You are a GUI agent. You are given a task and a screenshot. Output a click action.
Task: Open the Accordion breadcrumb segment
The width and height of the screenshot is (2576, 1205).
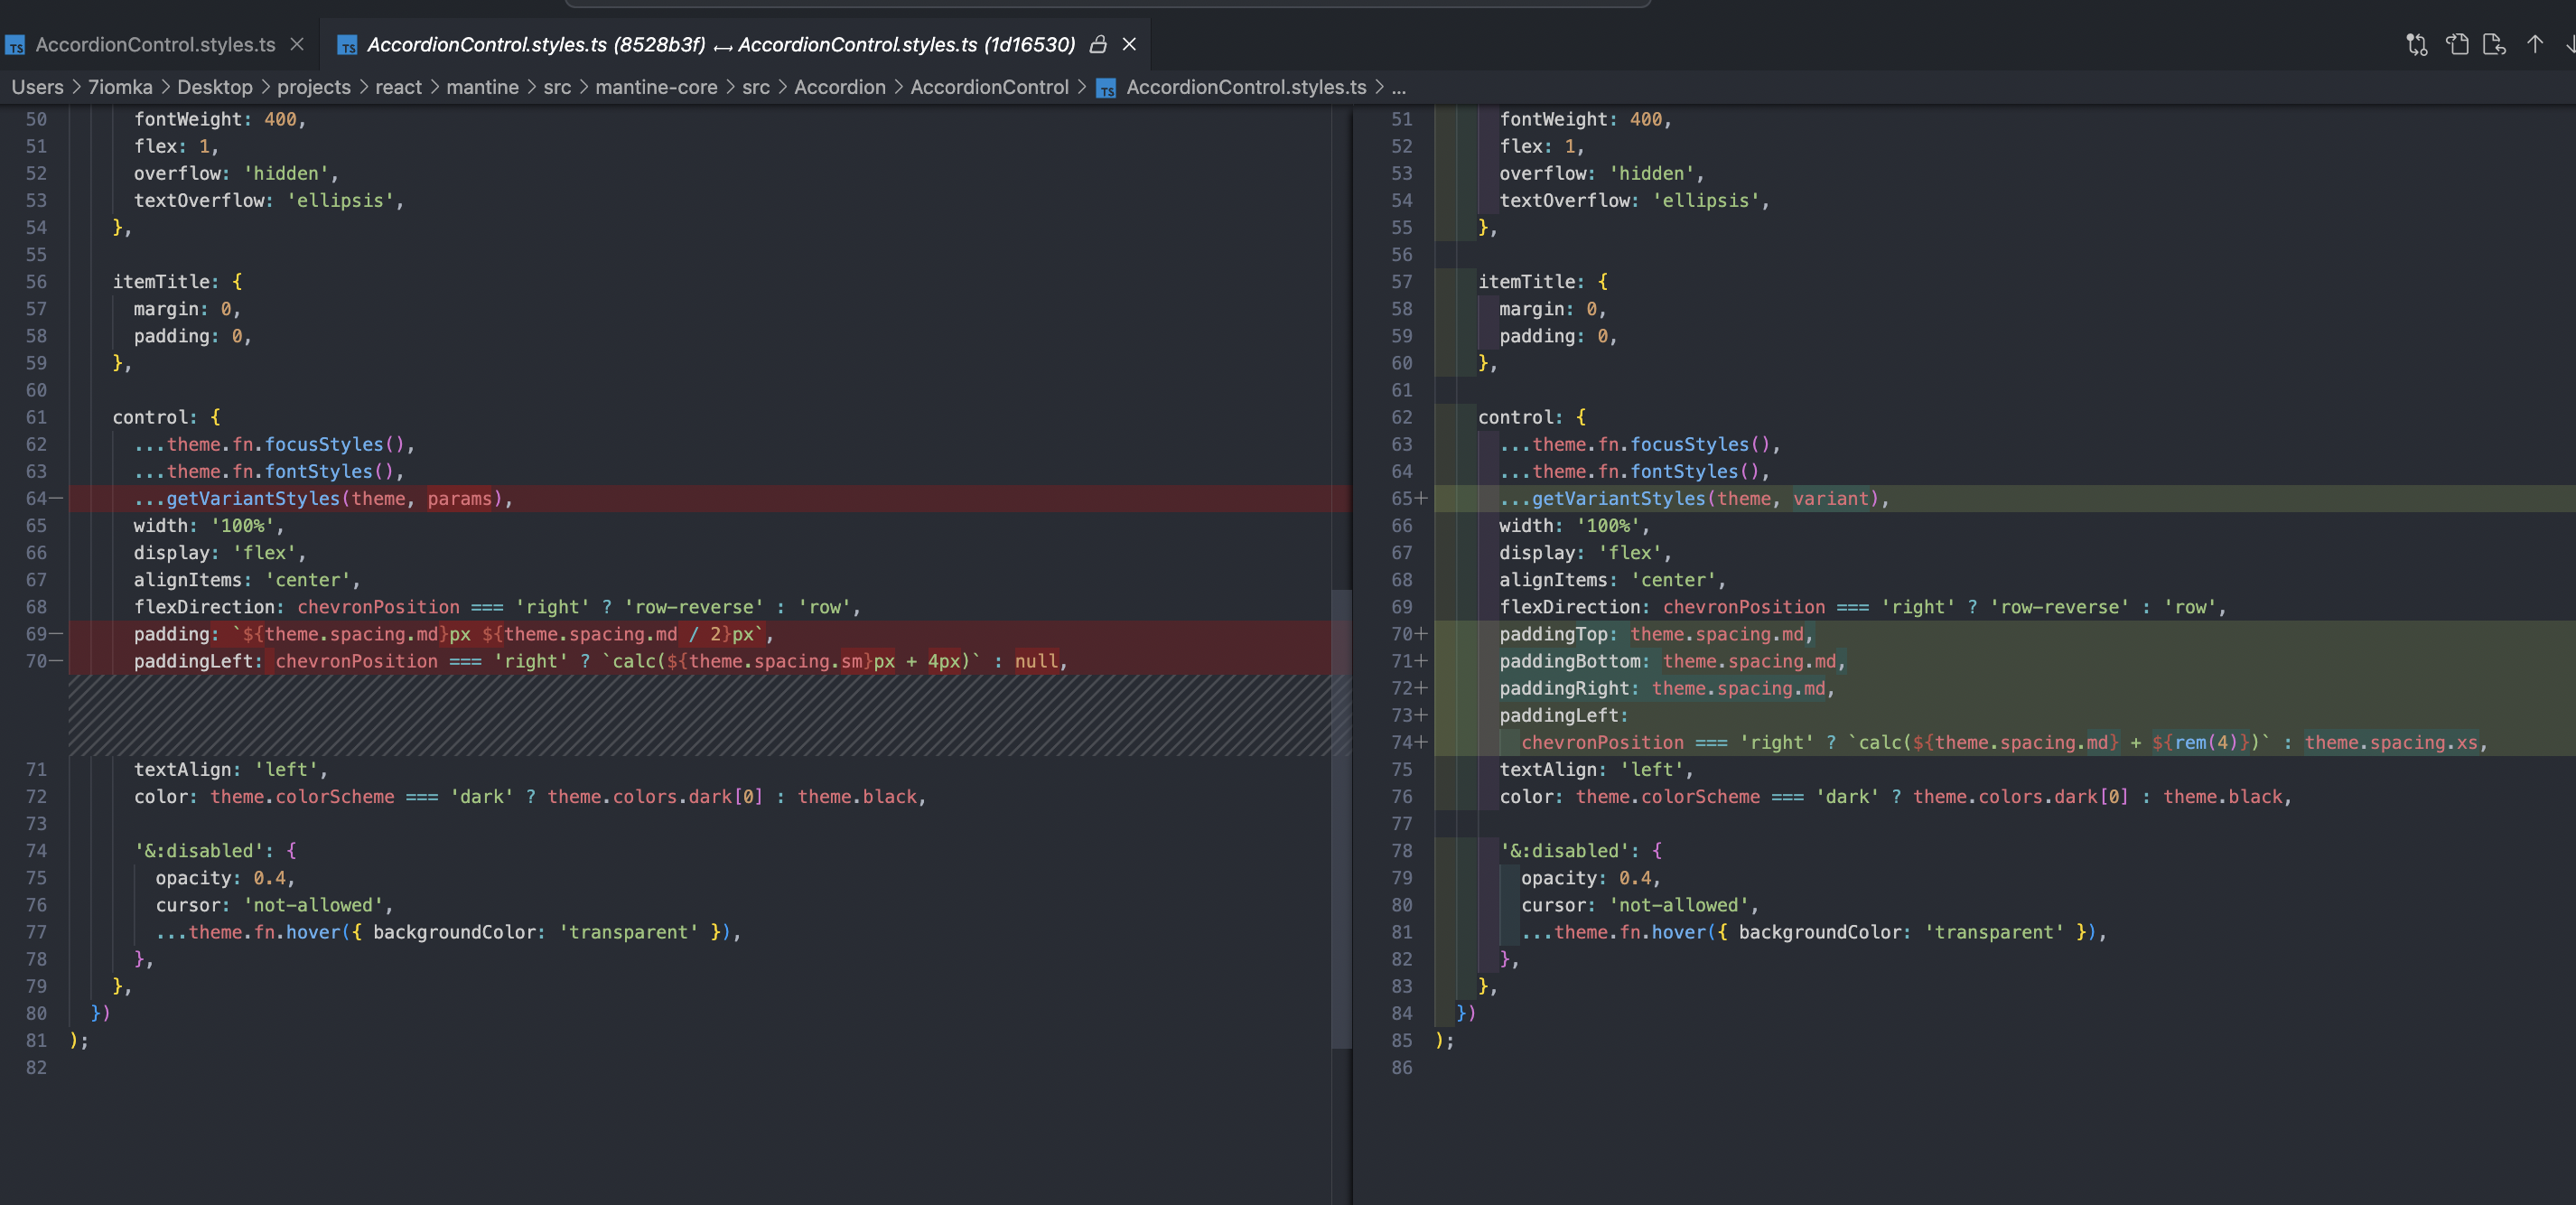(840, 87)
